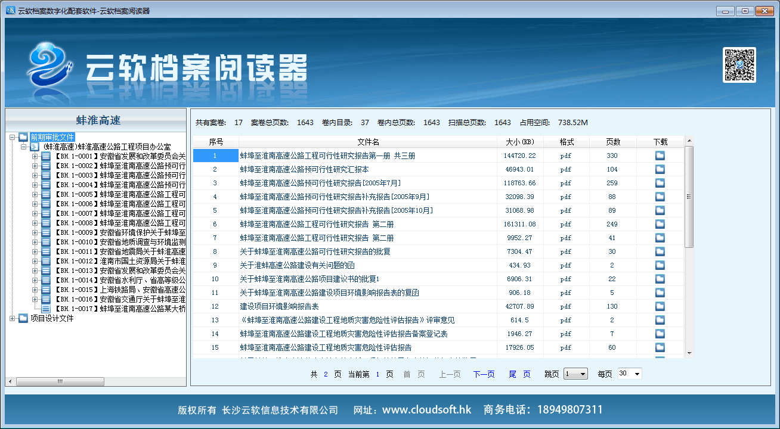Click folder icon of 前期审批文件
Image resolution: width=780 pixels, height=429 pixels.
(x=23, y=137)
